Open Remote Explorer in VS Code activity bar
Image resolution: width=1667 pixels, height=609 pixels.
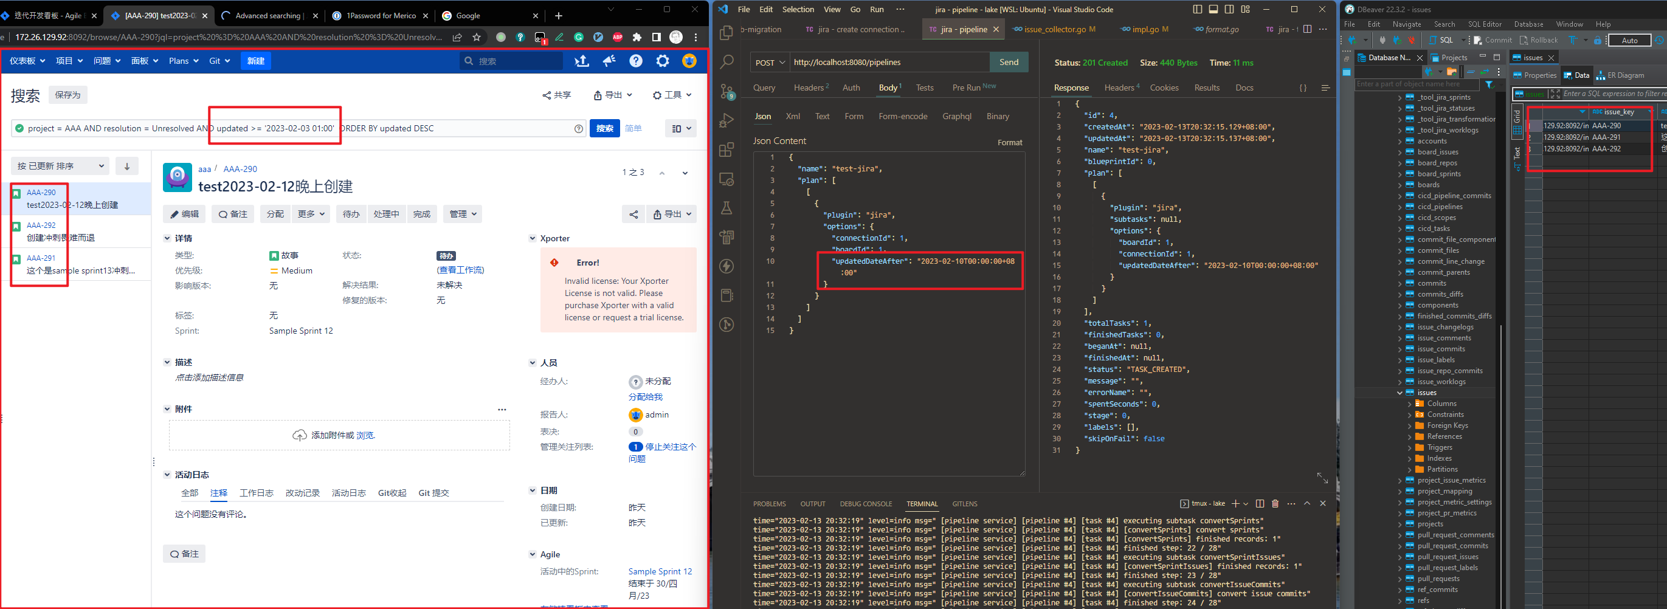726,179
